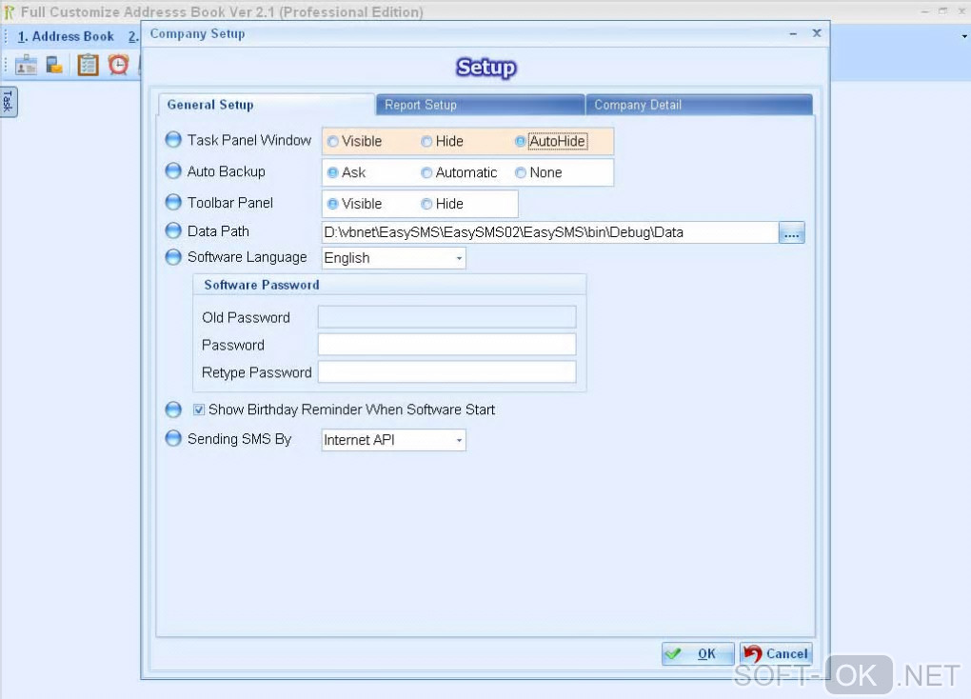Screen dimensions: 971x699
Task: Close the Company Setup dialog
Action: (817, 33)
